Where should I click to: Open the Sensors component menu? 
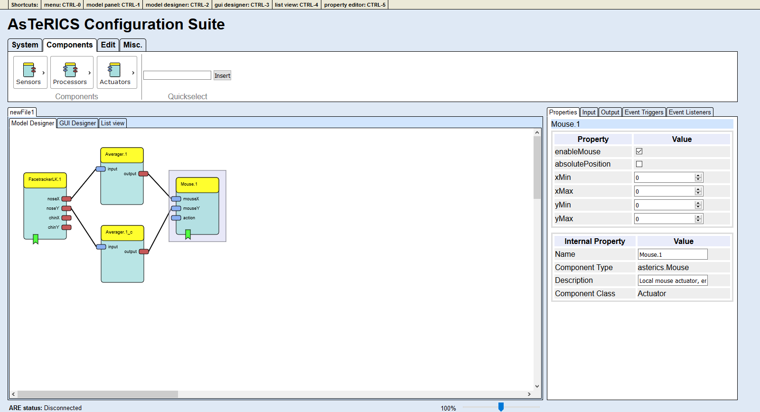[30, 72]
